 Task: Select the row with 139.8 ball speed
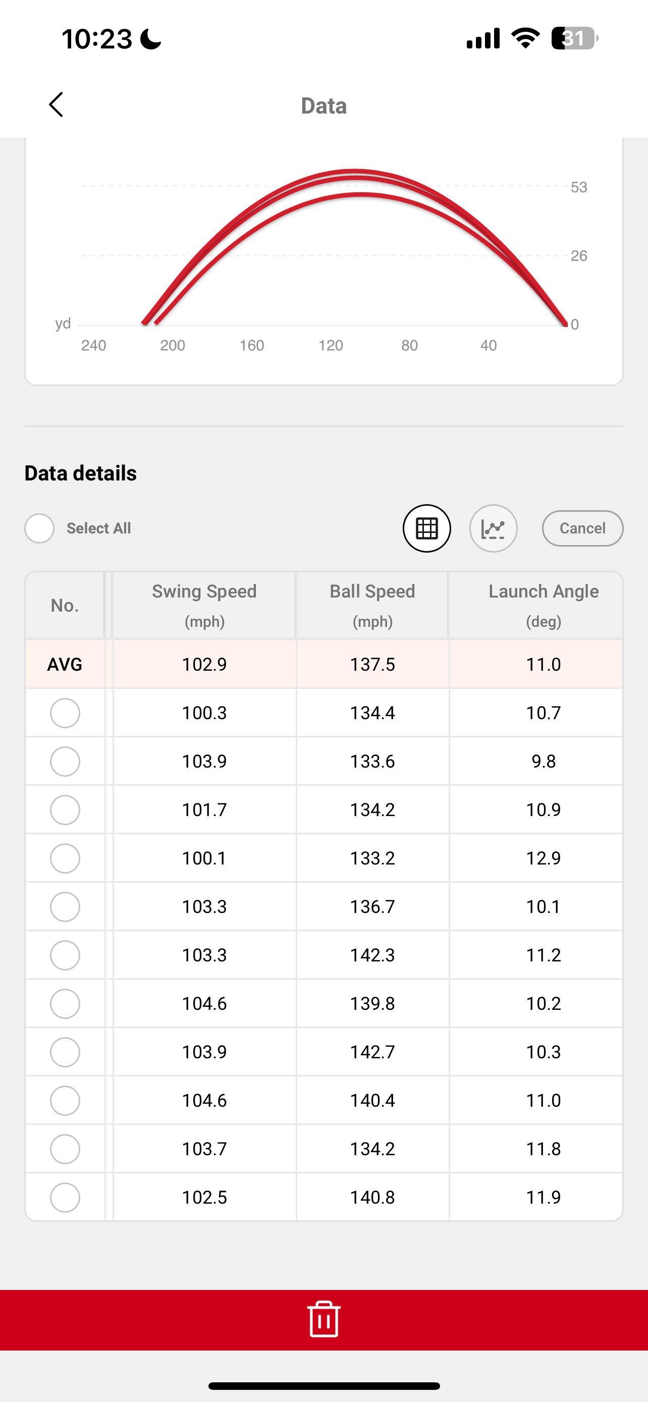(x=65, y=1003)
